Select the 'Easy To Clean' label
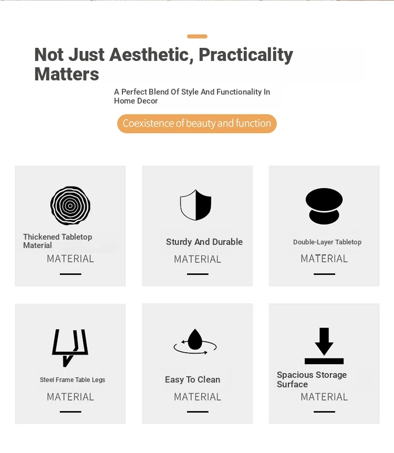394x453 pixels. coord(193,379)
